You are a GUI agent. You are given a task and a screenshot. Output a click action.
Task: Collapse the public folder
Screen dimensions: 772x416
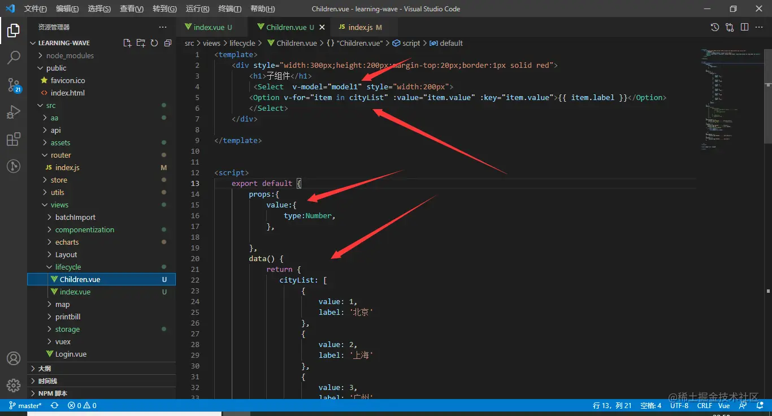click(57, 68)
